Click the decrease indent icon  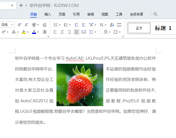pos(76,25)
